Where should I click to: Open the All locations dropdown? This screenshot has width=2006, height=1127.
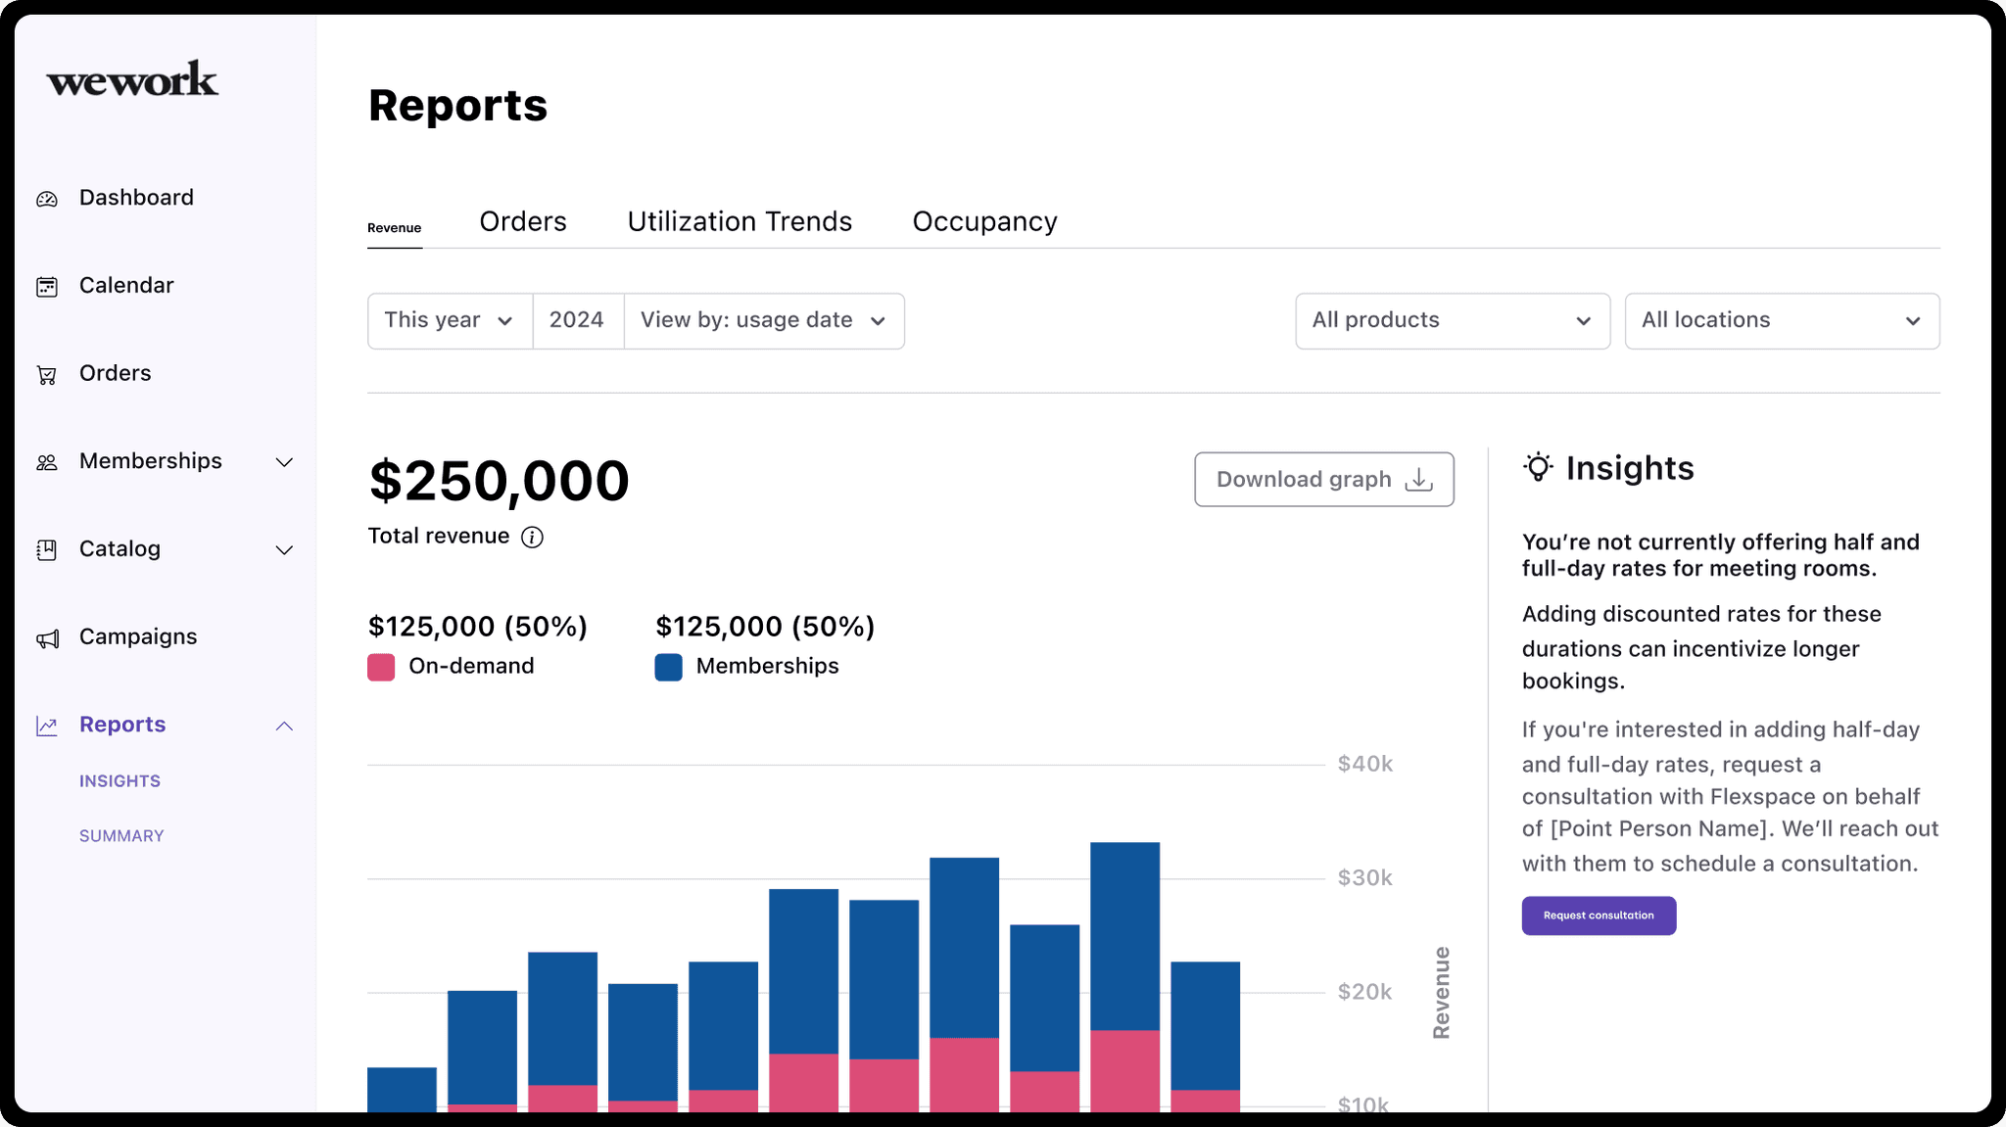(x=1781, y=321)
